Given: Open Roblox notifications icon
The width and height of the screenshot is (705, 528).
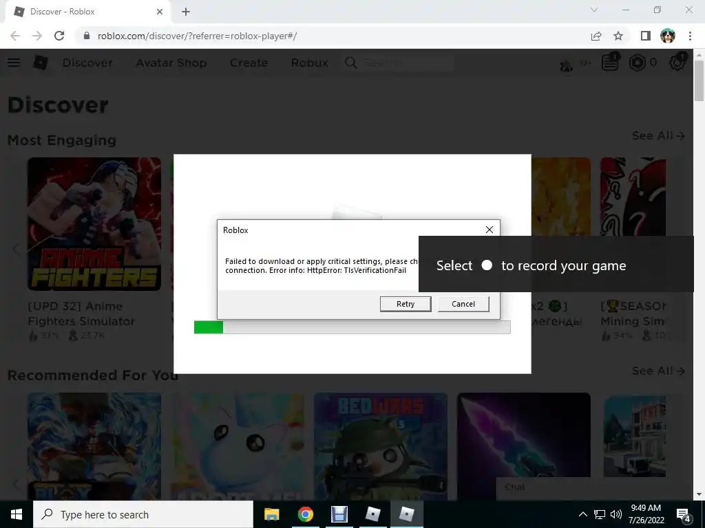Looking at the screenshot, I should 611,63.
